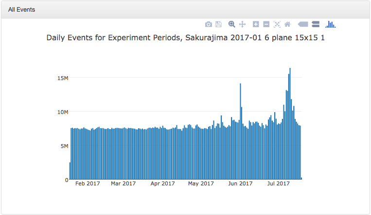Zoom in using the plus icon

[x=256, y=24]
